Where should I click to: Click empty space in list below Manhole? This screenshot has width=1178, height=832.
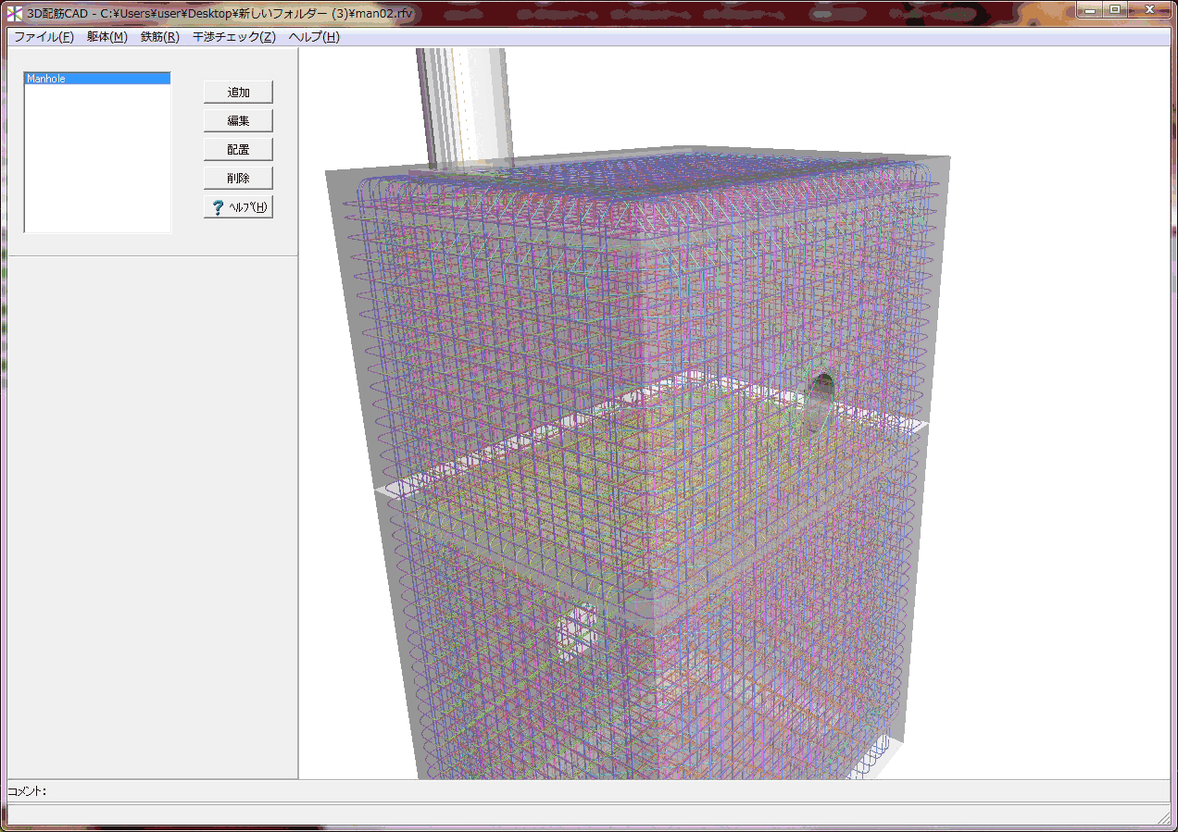click(96, 157)
